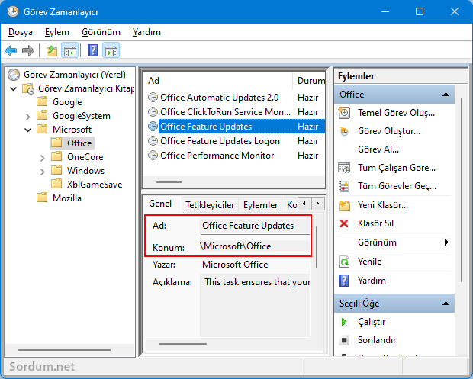
Task: Collapse the Office section in Eylemler pane
Action: pos(446,95)
